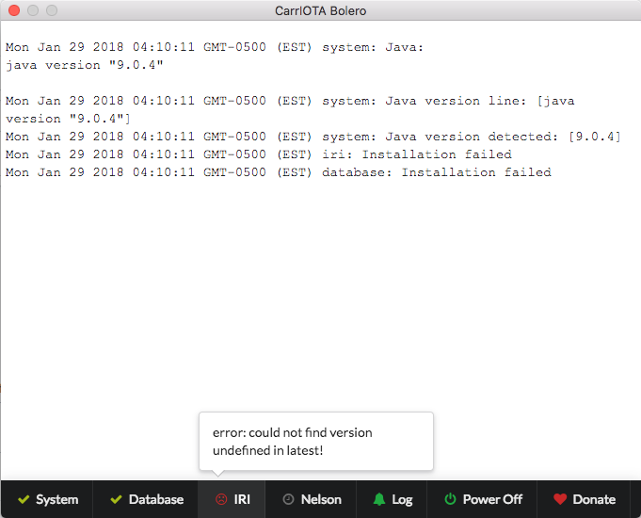Click the green power icon
The image size is (641, 518).
(x=450, y=499)
